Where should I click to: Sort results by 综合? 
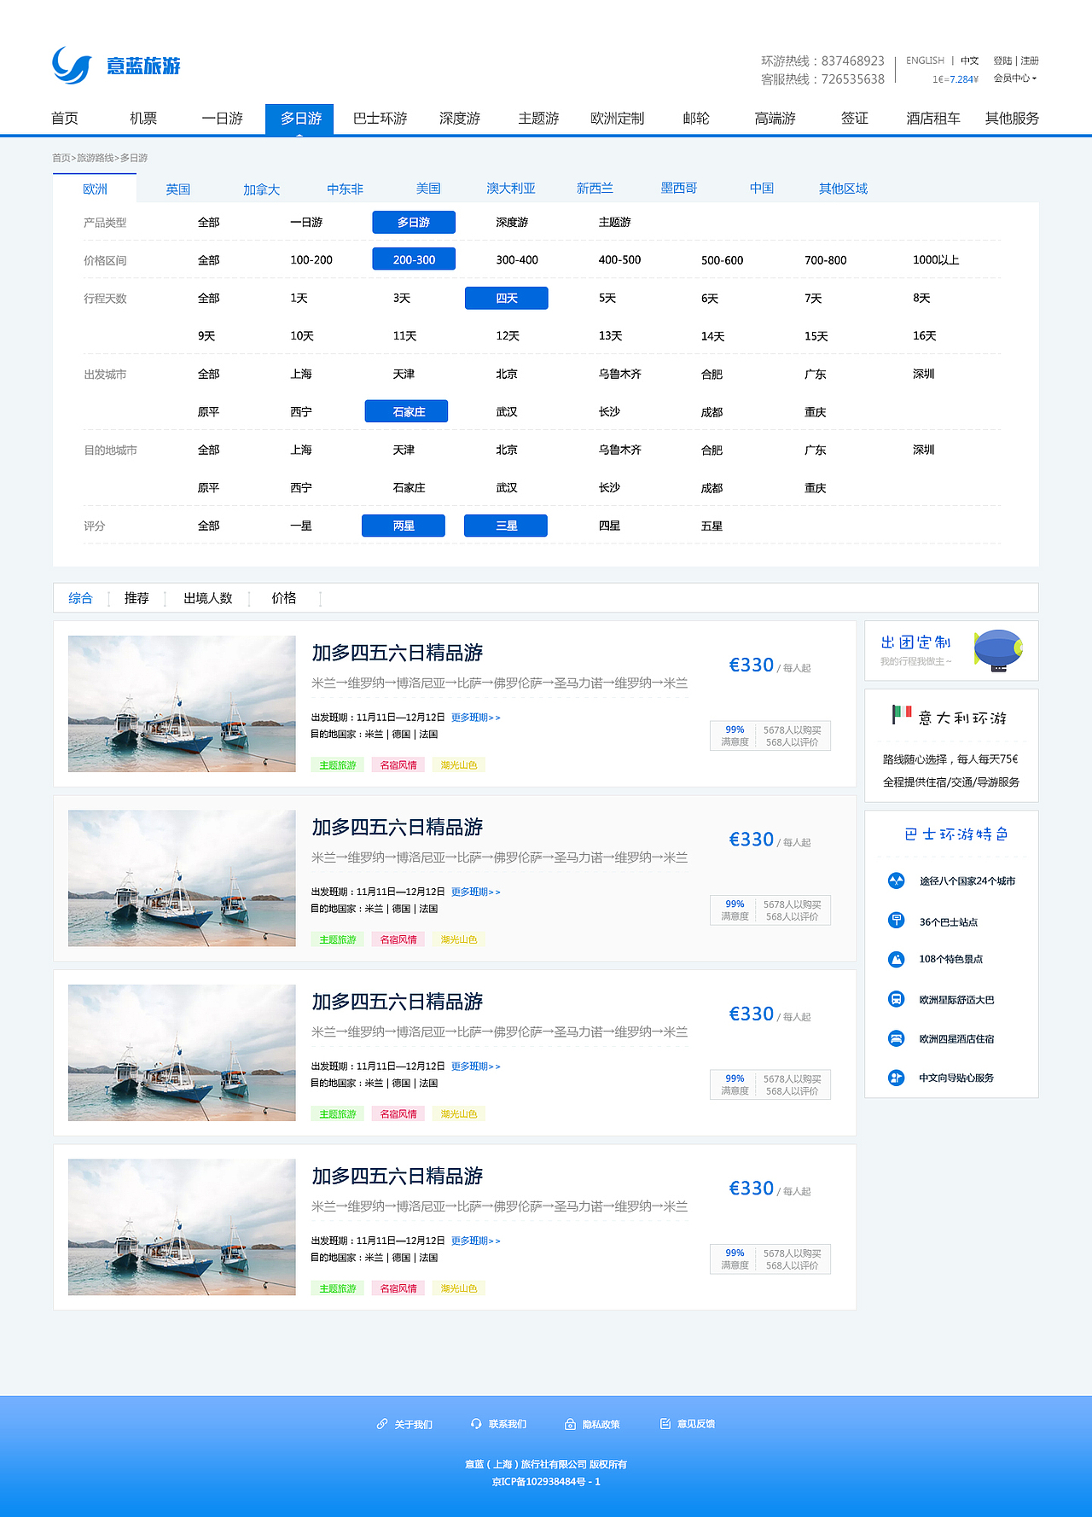pos(80,598)
